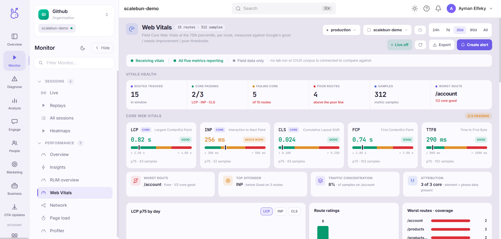
Task: Select the All time range
Action: click(485, 30)
